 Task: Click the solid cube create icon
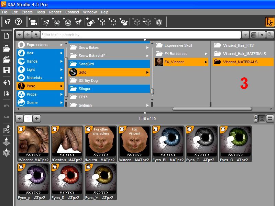pyautogui.click(x=158, y=22)
